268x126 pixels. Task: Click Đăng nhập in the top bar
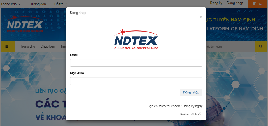pos(235,3)
